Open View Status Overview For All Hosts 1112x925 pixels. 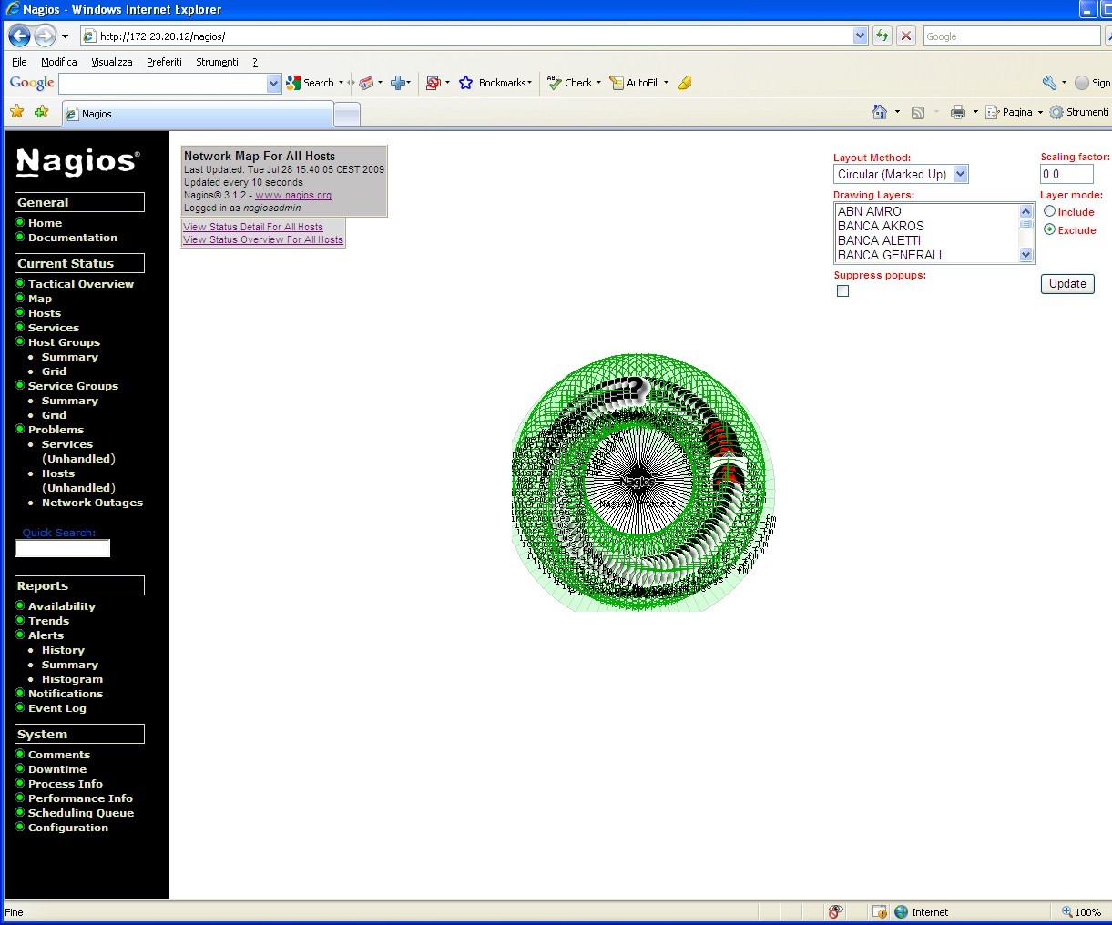(263, 239)
